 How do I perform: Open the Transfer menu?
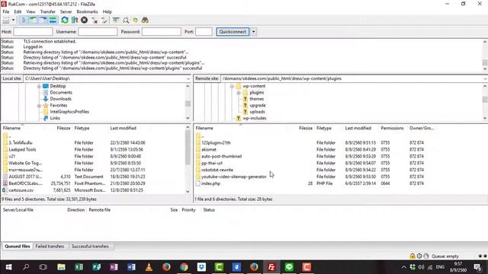pos(47,12)
